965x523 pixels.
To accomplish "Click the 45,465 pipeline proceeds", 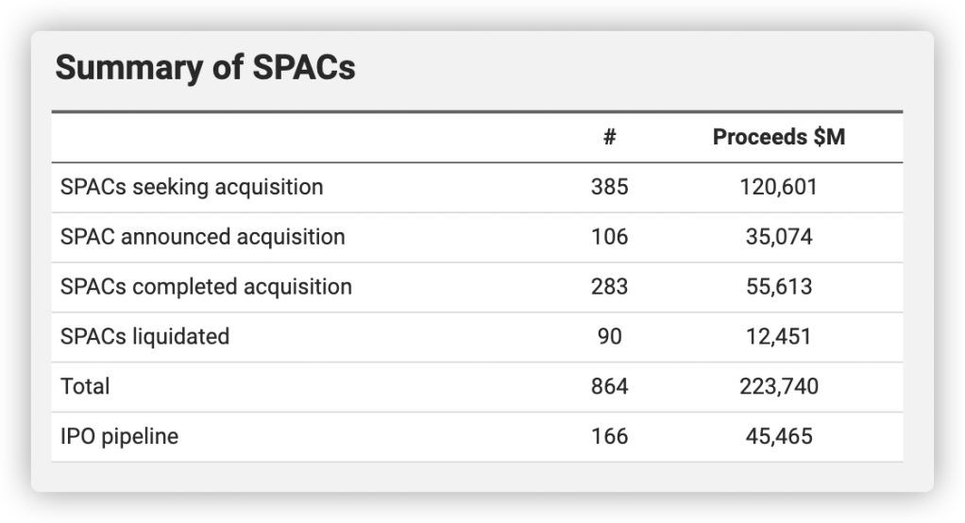I will [778, 436].
